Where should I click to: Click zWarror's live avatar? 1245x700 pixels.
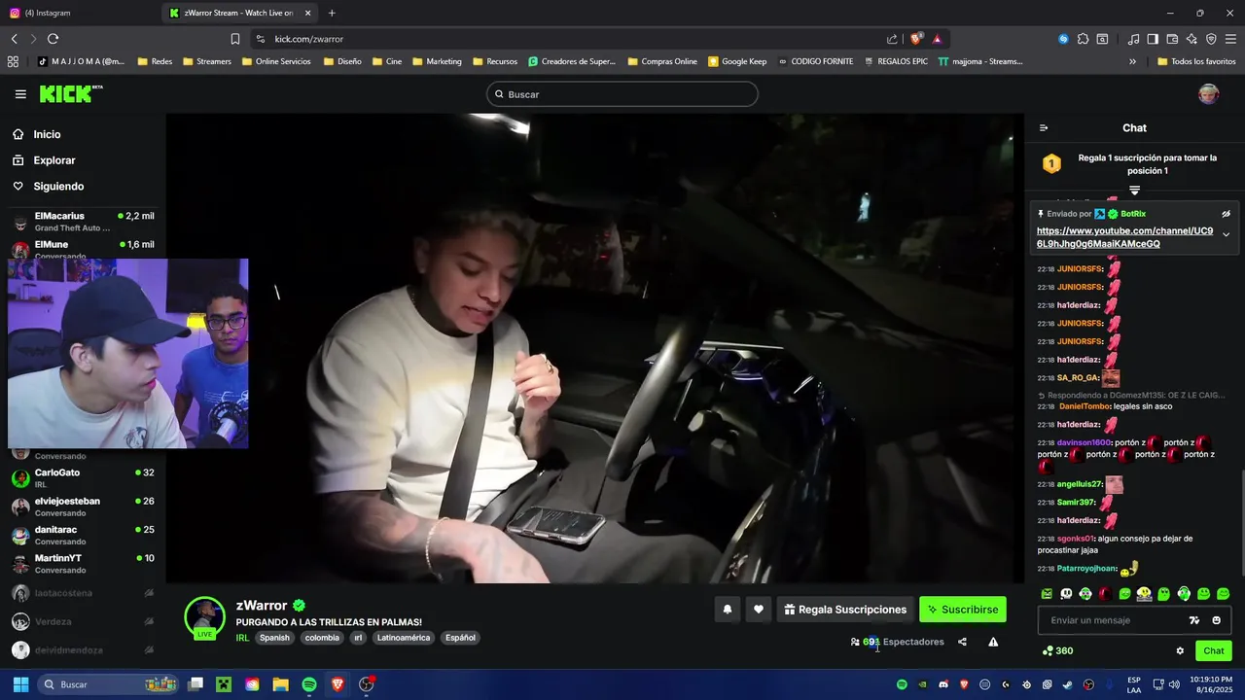[205, 618]
